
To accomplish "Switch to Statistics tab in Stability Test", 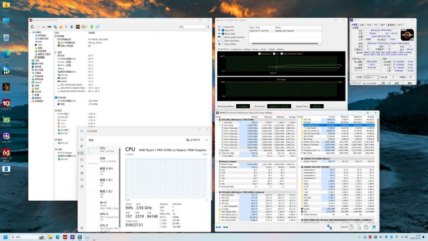I will coord(280,49).
